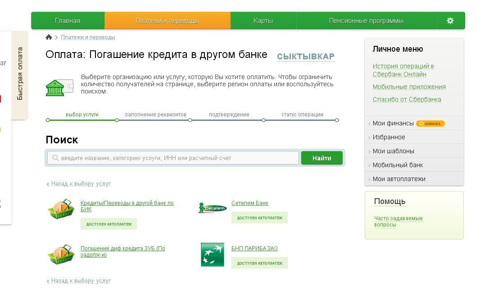Switch to Главная tab
The width and height of the screenshot is (489, 302).
click(x=68, y=21)
